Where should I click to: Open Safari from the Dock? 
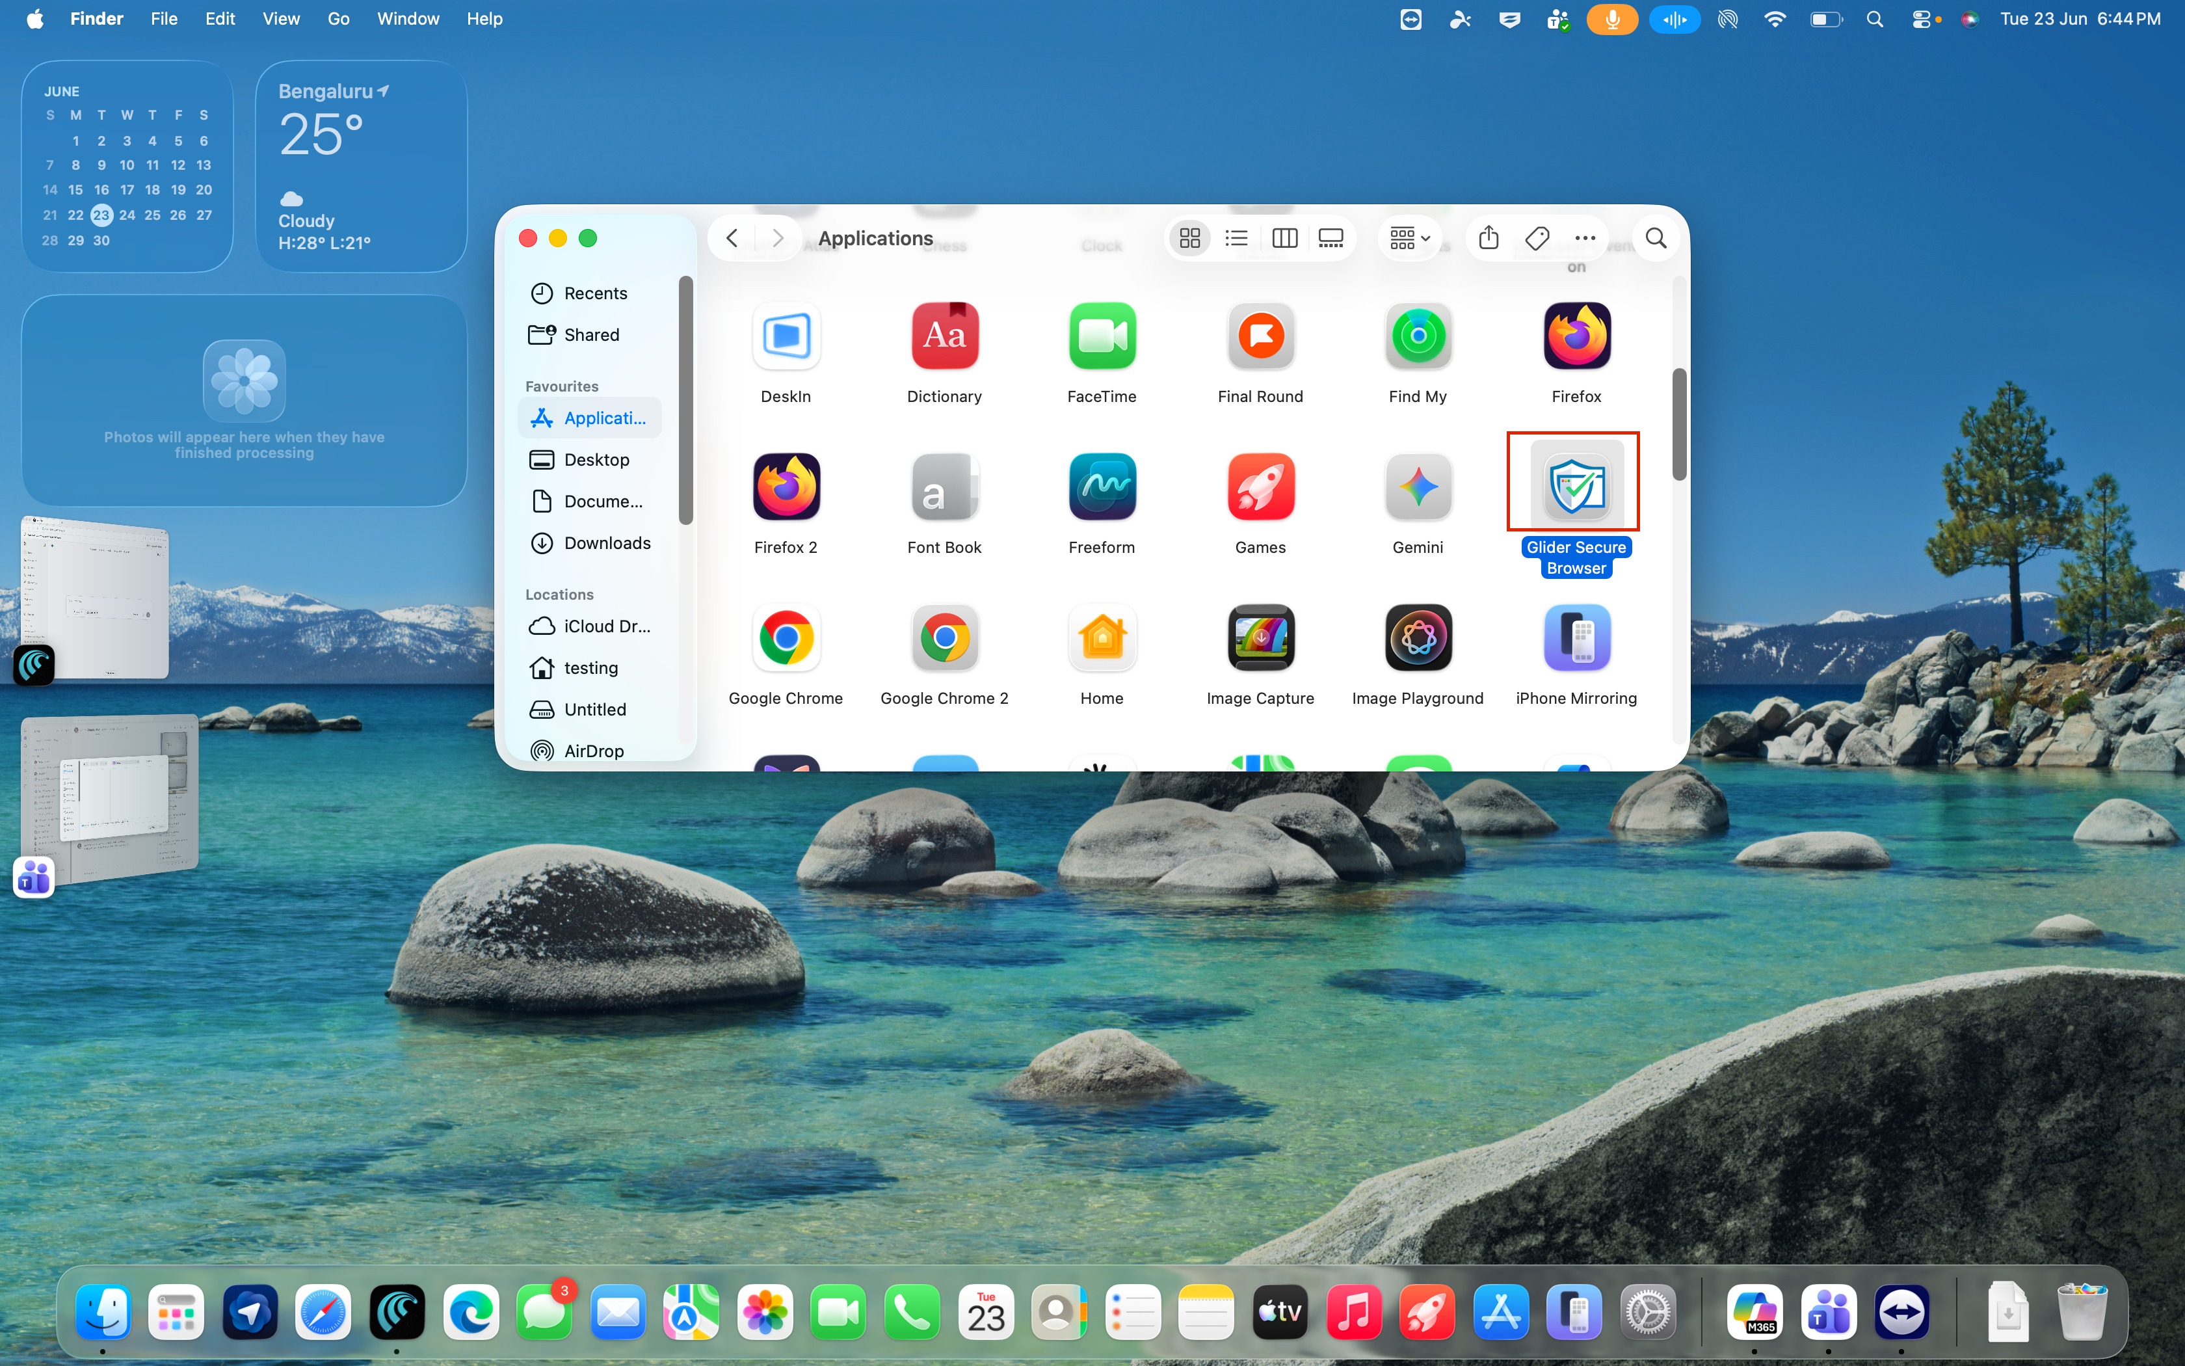(x=323, y=1312)
